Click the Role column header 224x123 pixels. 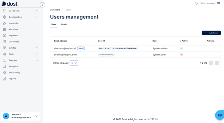tap(154, 41)
